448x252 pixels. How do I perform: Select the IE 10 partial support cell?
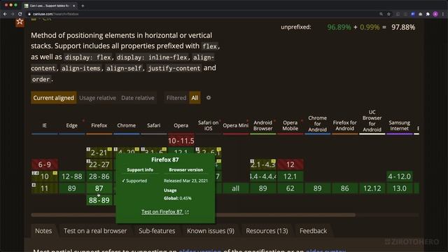pos(45,176)
